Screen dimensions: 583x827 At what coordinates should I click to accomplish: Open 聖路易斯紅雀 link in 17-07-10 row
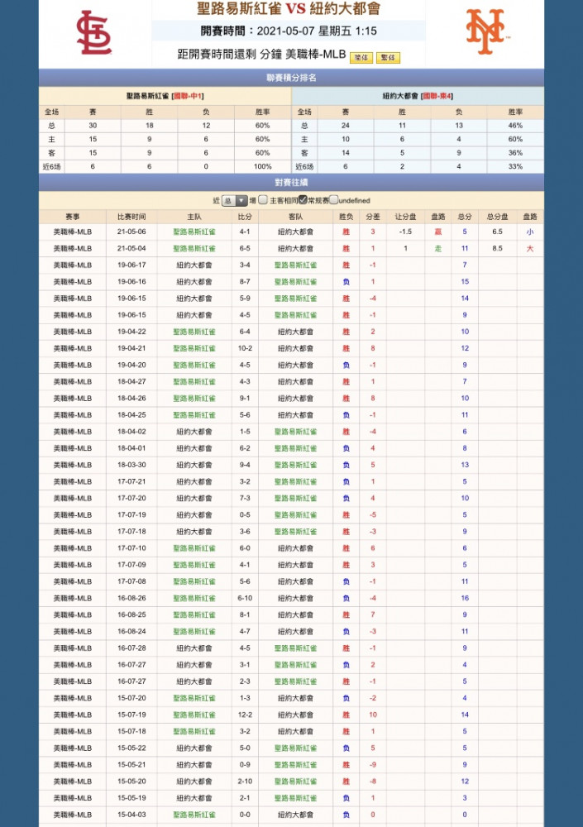point(194,548)
